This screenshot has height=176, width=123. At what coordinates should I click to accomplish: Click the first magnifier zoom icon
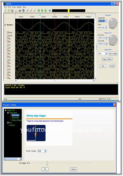click(x=28, y=11)
